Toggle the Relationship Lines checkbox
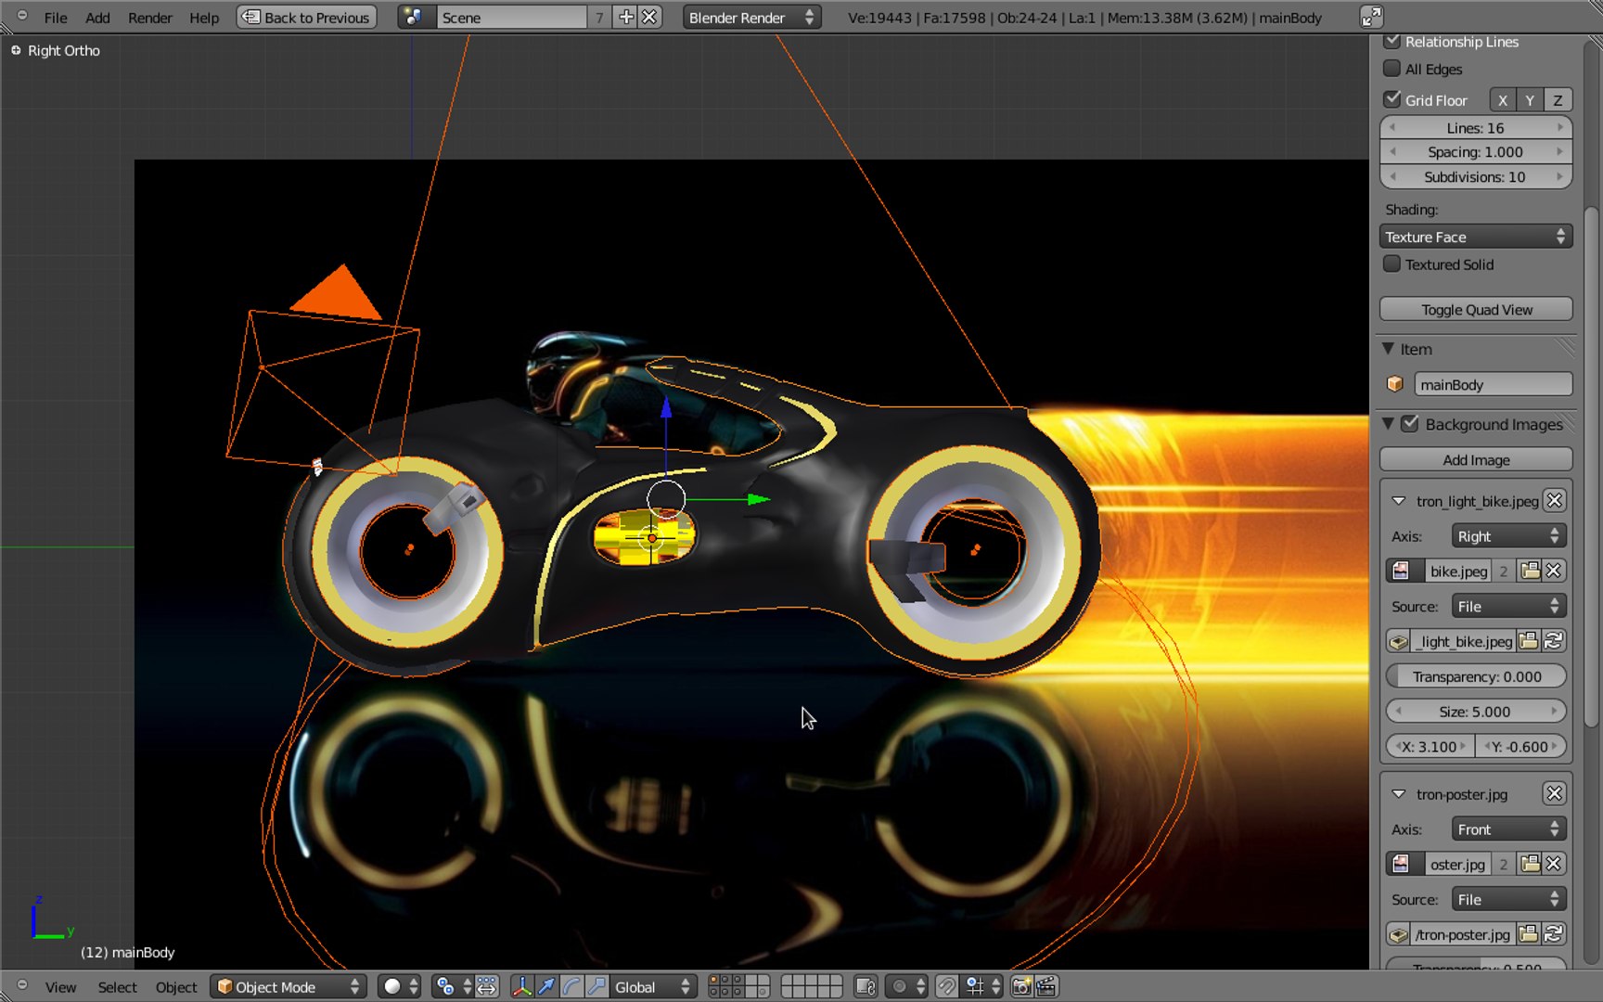 point(1391,42)
